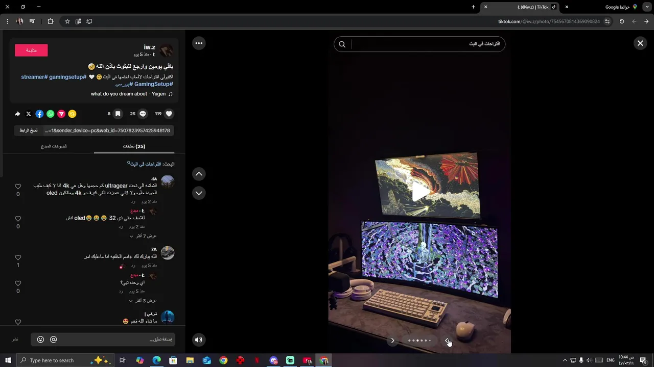Viewport: 654px width, 367px height.
Task: Click the pink follow button
Action: [31, 50]
